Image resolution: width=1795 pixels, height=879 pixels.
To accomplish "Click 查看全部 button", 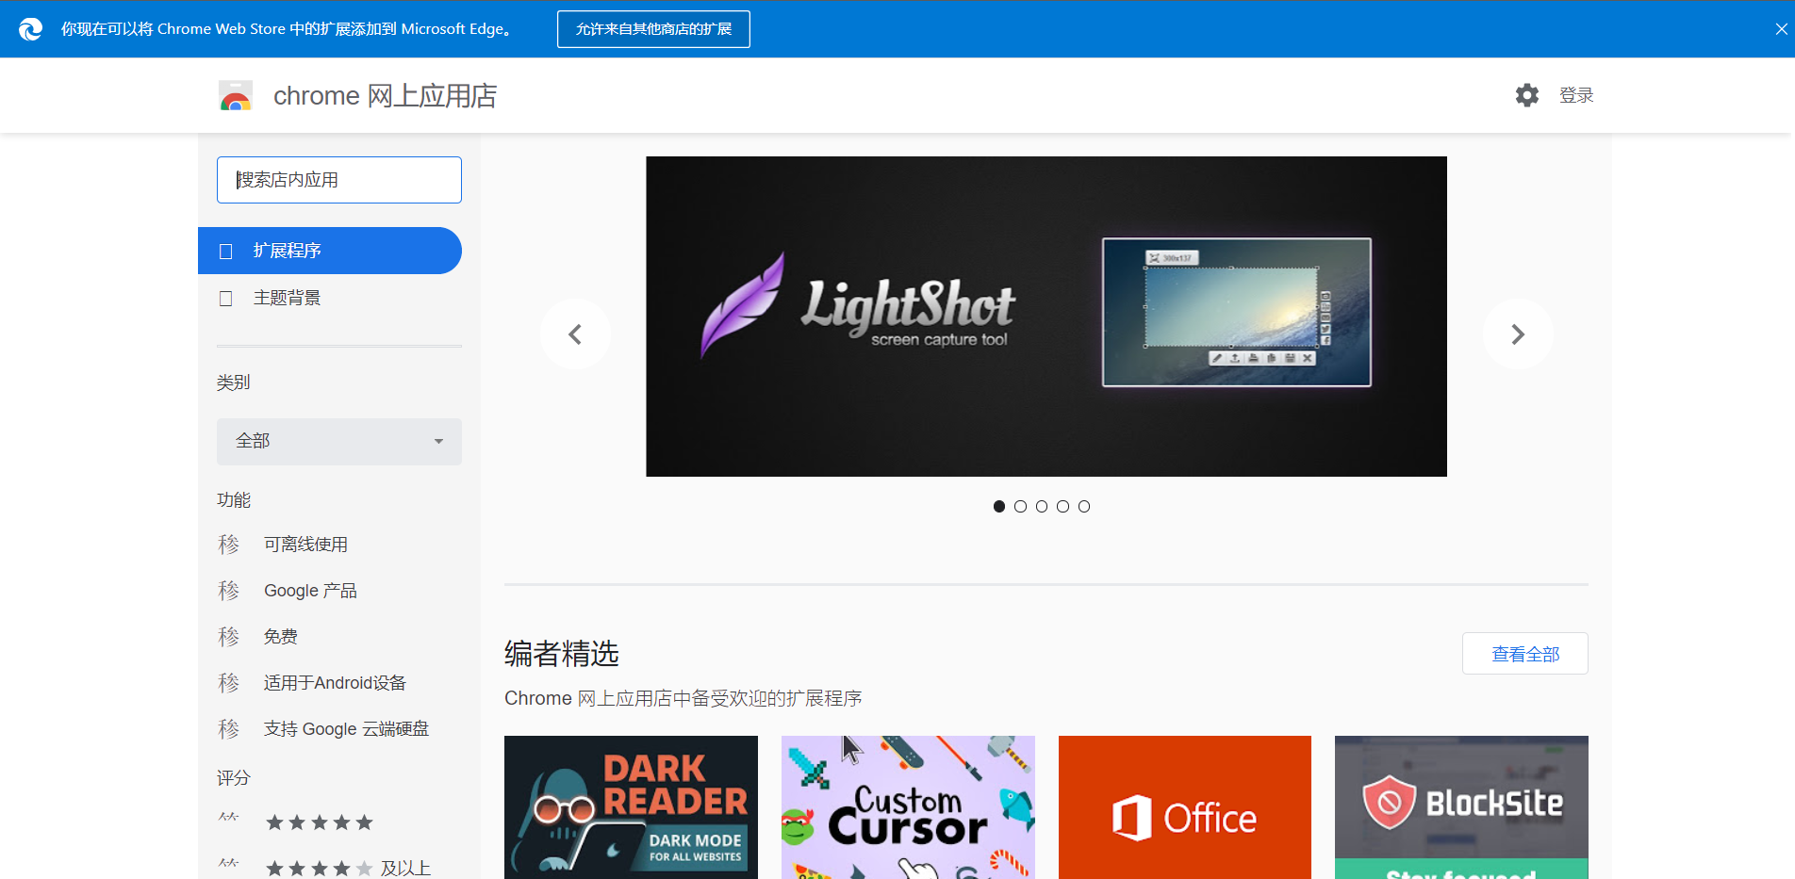I will pyautogui.click(x=1525, y=654).
